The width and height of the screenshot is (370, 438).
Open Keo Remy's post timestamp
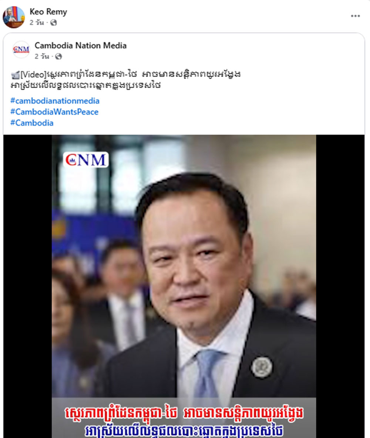(37, 23)
